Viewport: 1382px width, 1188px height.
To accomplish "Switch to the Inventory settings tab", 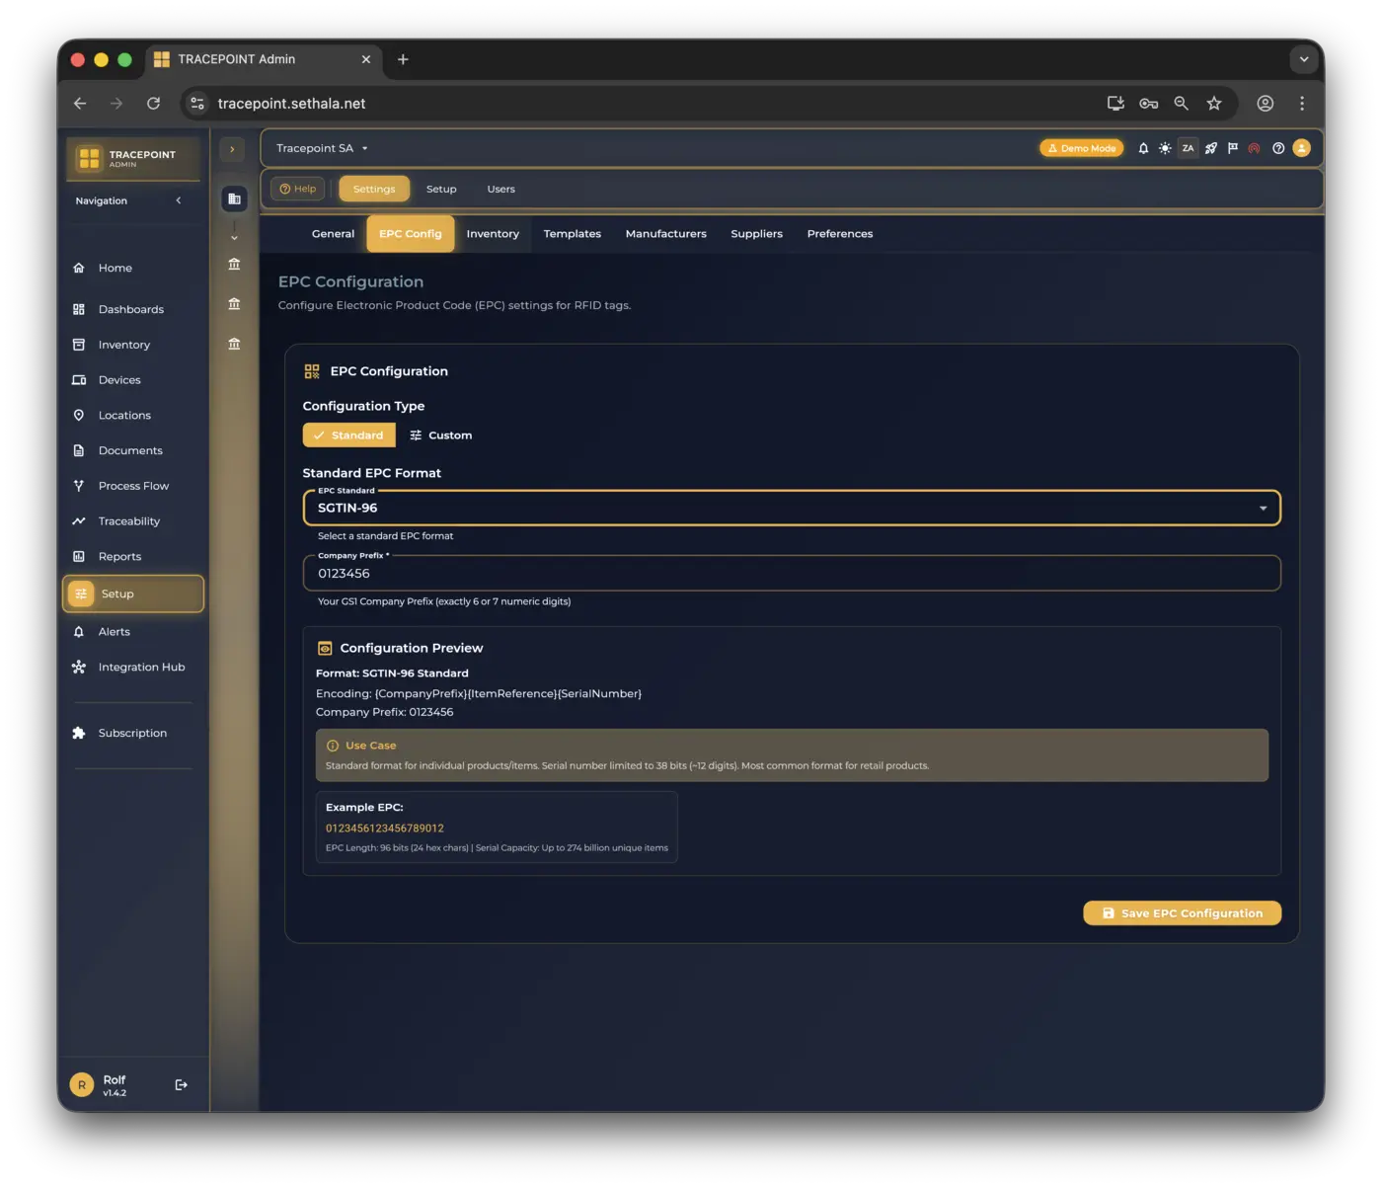I will (493, 234).
